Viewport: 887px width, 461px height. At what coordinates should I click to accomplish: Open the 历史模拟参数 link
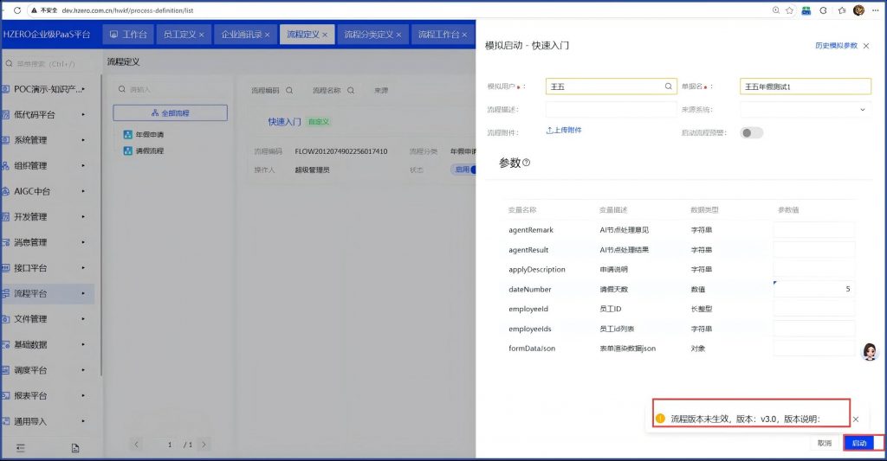(x=836, y=45)
